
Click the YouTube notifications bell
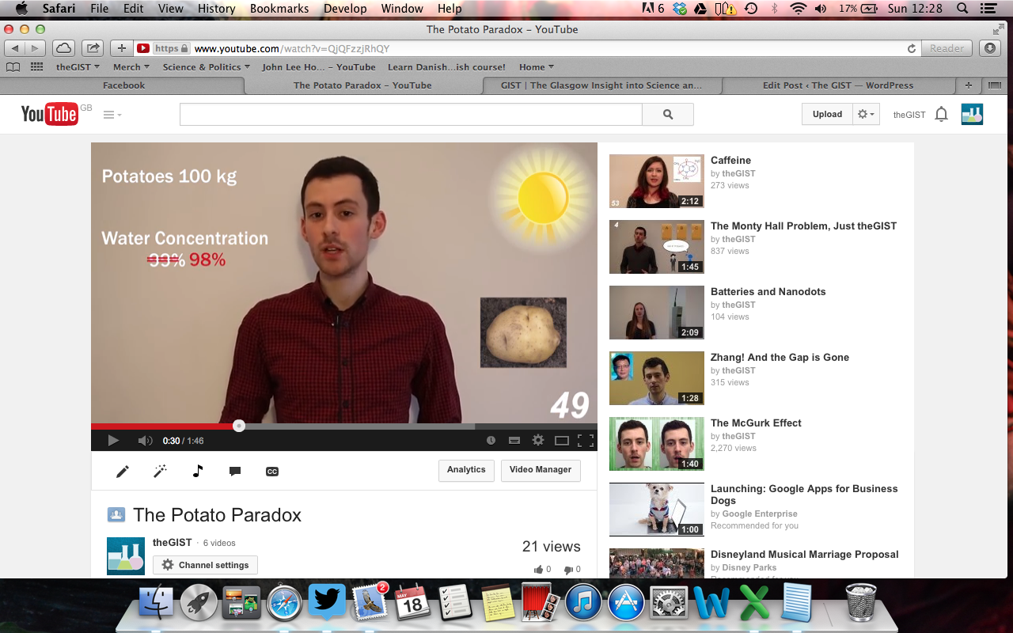tap(941, 115)
